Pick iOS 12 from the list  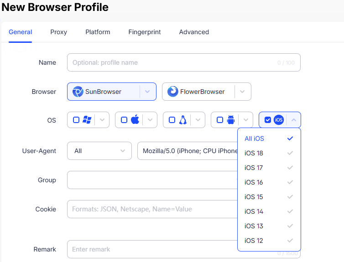coord(269,241)
